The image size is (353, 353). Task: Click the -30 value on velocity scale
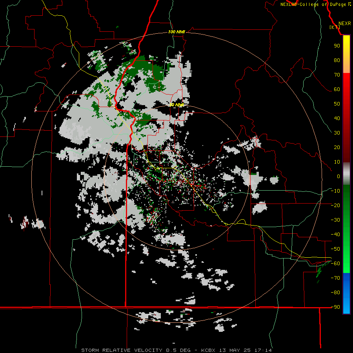tap(335, 220)
